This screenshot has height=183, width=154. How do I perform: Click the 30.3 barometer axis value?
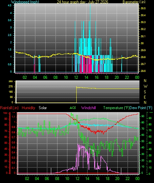click(143, 22)
